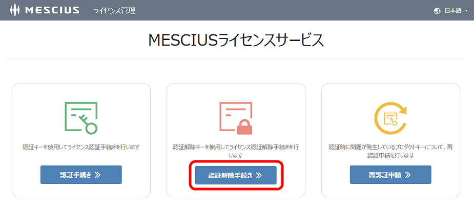Click the globe language icon

(437, 11)
